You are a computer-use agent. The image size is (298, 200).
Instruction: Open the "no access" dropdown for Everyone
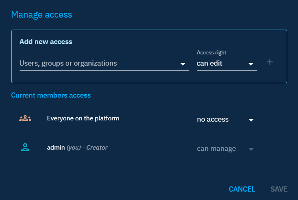(x=226, y=119)
